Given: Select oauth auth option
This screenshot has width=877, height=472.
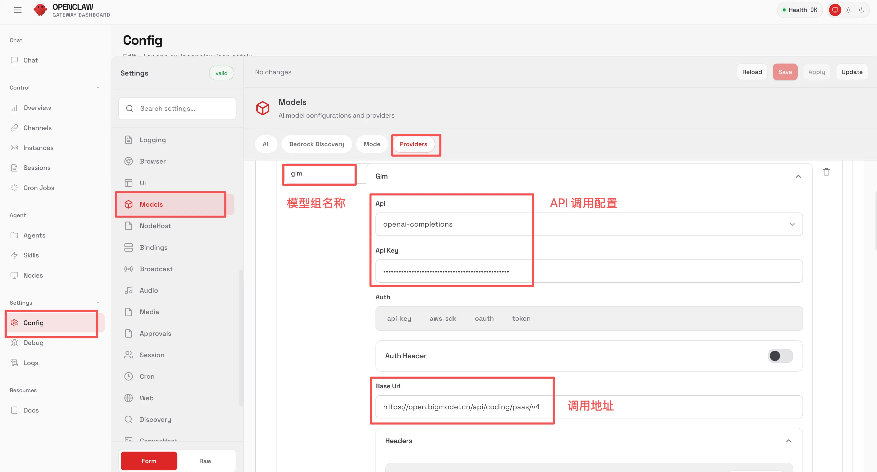Looking at the screenshot, I should [x=484, y=318].
